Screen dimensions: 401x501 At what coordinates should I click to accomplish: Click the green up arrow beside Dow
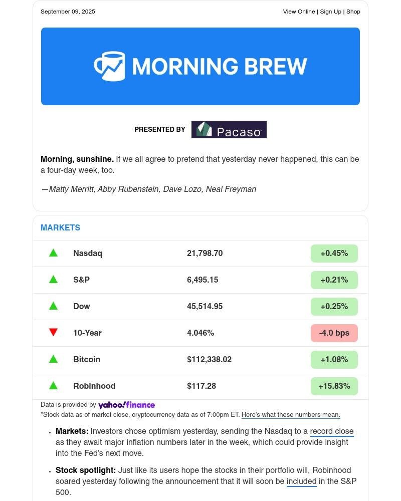[x=54, y=306]
